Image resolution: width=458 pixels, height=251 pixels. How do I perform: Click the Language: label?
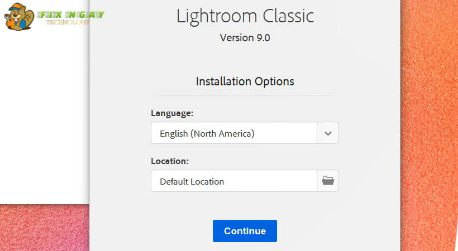point(172,113)
